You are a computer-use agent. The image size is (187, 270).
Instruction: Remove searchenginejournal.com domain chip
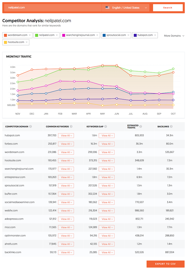coord(97,35)
